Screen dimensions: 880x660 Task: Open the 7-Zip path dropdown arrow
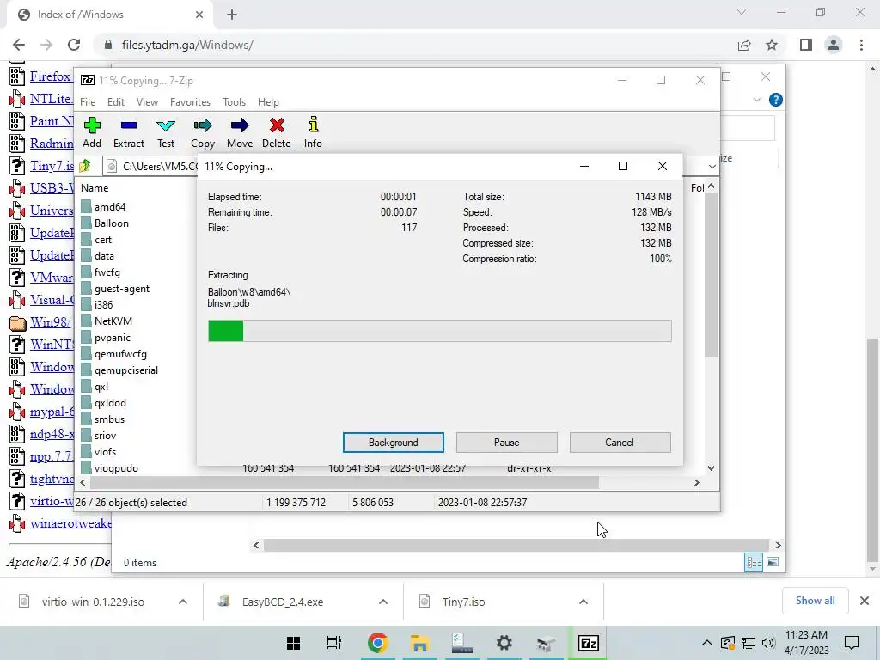point(712,167)
